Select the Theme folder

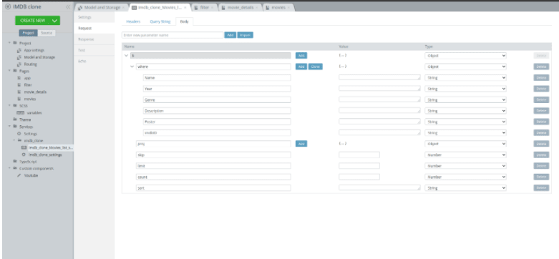pyautogui.click(x=24, y=119)
